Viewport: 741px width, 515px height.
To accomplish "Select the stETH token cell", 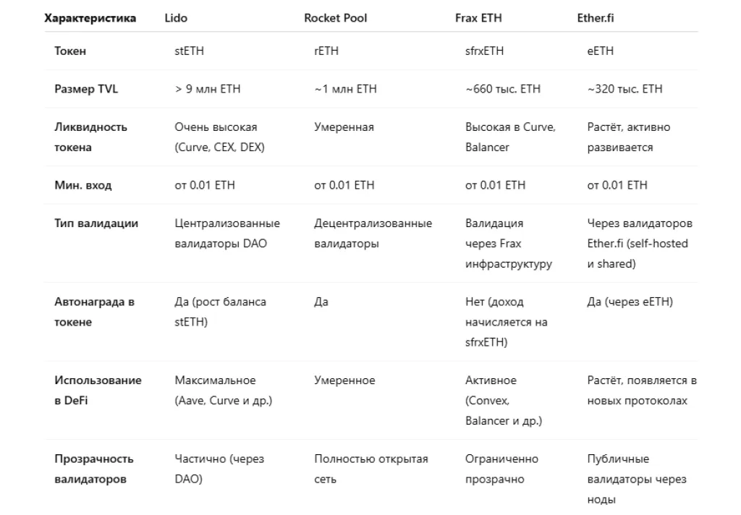I will tap(189, 51).
